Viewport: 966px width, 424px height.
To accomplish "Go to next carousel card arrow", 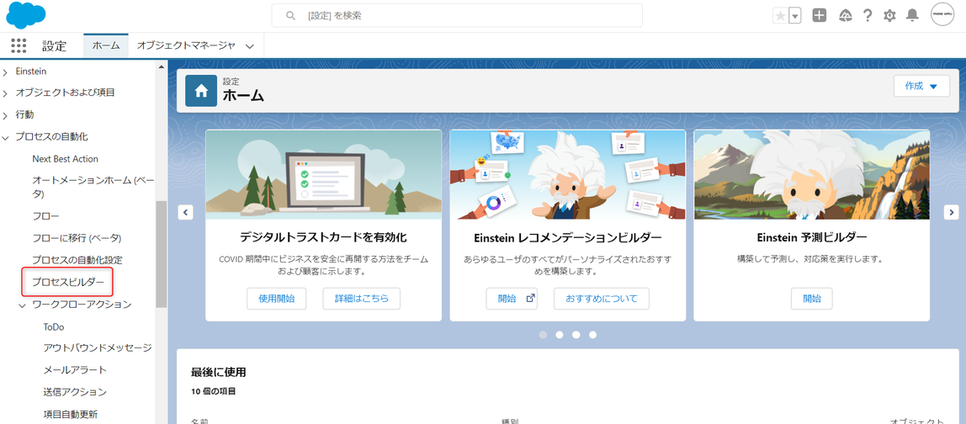I will pyautogui.click(x=951, y=212).
